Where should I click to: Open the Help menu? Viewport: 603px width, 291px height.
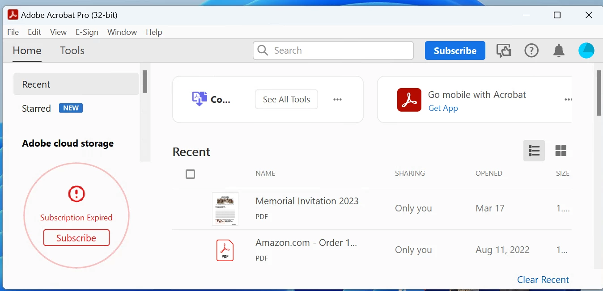point(154,32)
